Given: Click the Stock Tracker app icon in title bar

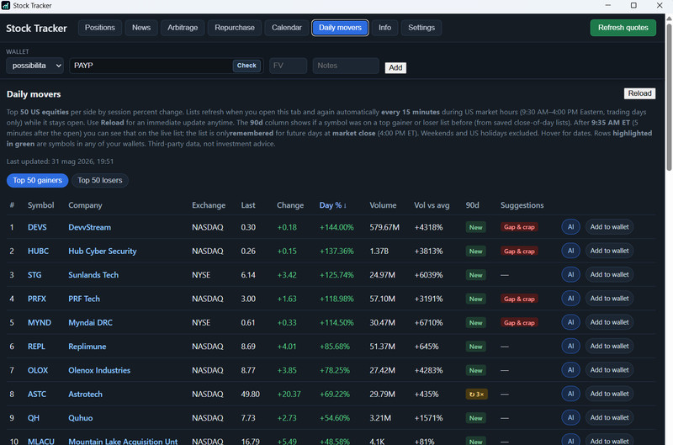Looking at the screenshot, I should tap(6, 5).
